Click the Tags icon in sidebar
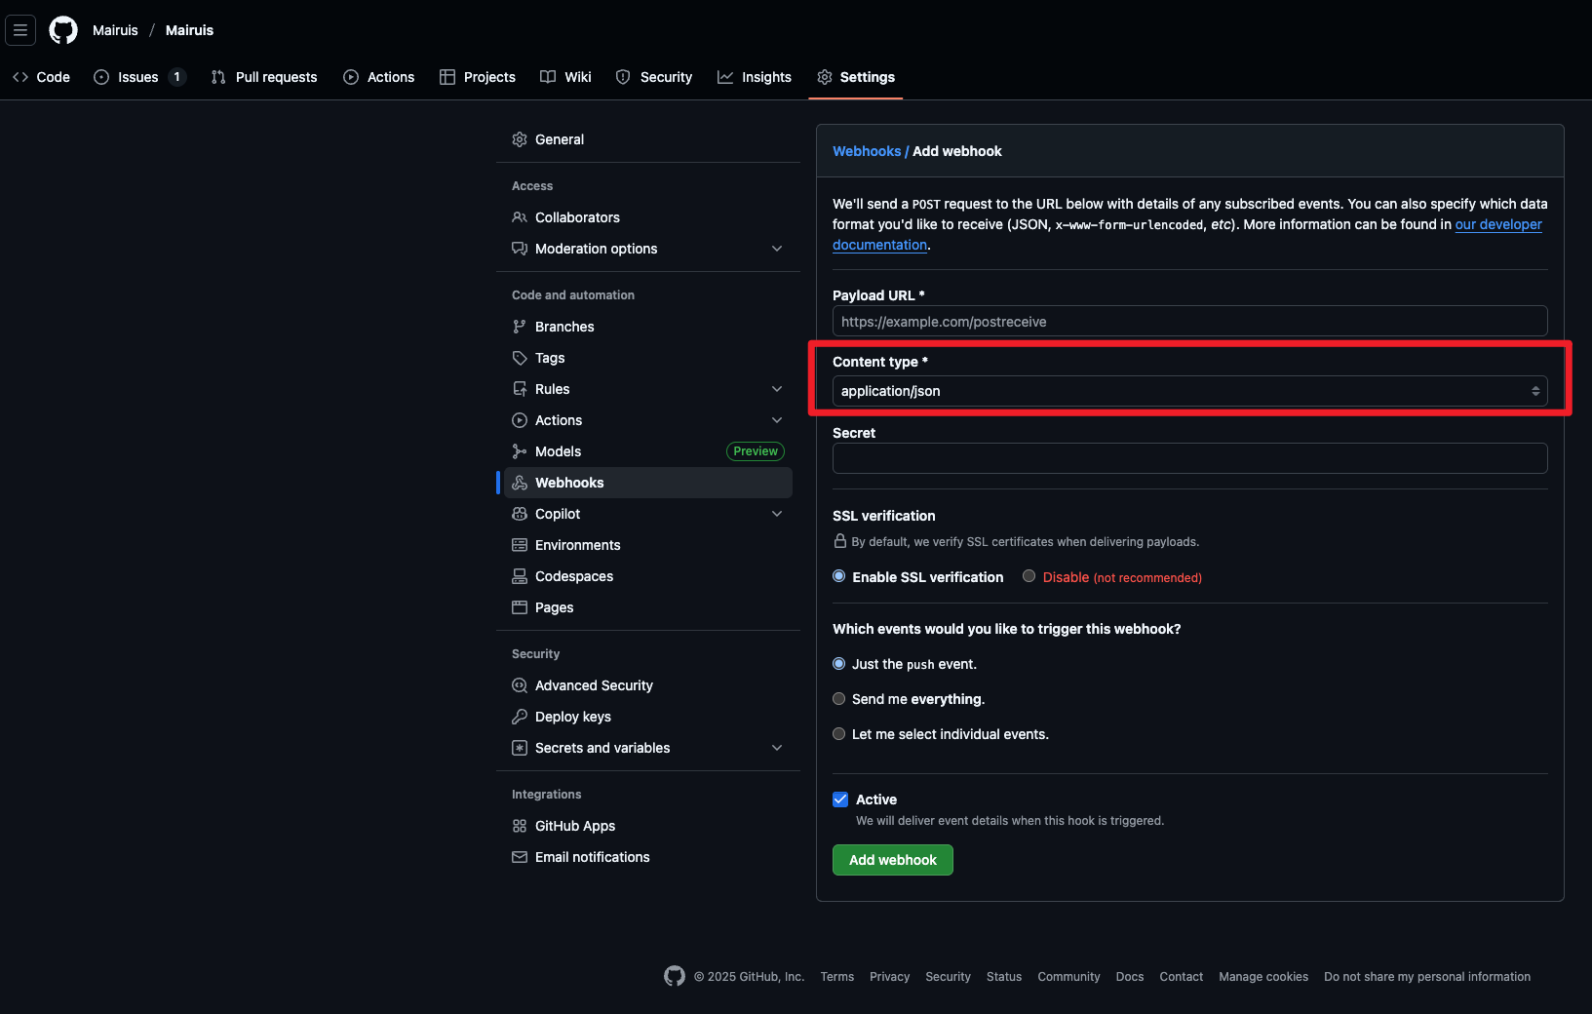 coord(520,358)
